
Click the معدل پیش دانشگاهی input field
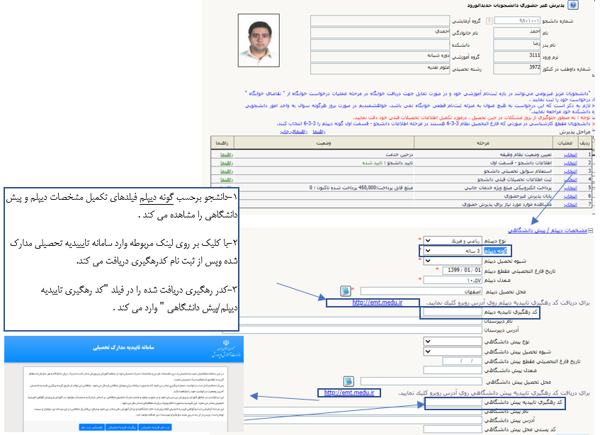pyautogui.click(x=452, y=370)
